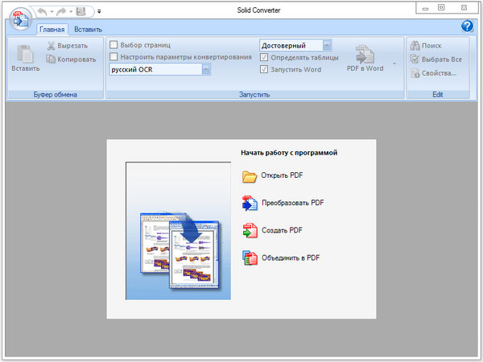Click the PDF в Word convert icon
This screenshot has width=483, height=362.
[x=365, y=54]
